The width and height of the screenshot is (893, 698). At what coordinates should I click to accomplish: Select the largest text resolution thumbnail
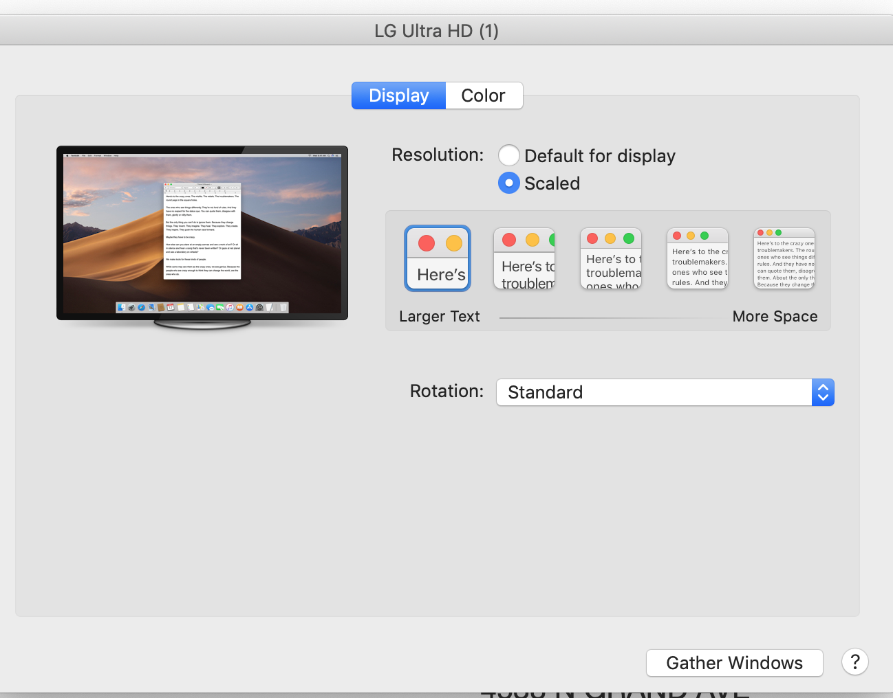coord(438,258)
